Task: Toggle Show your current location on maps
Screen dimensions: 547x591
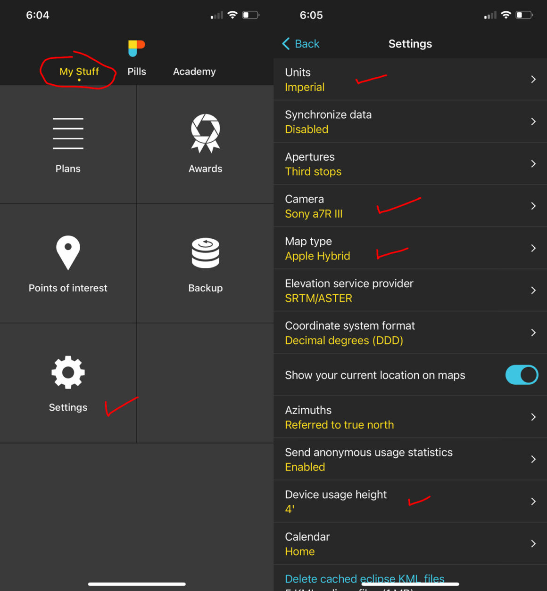Action: [x=522, y=375]
